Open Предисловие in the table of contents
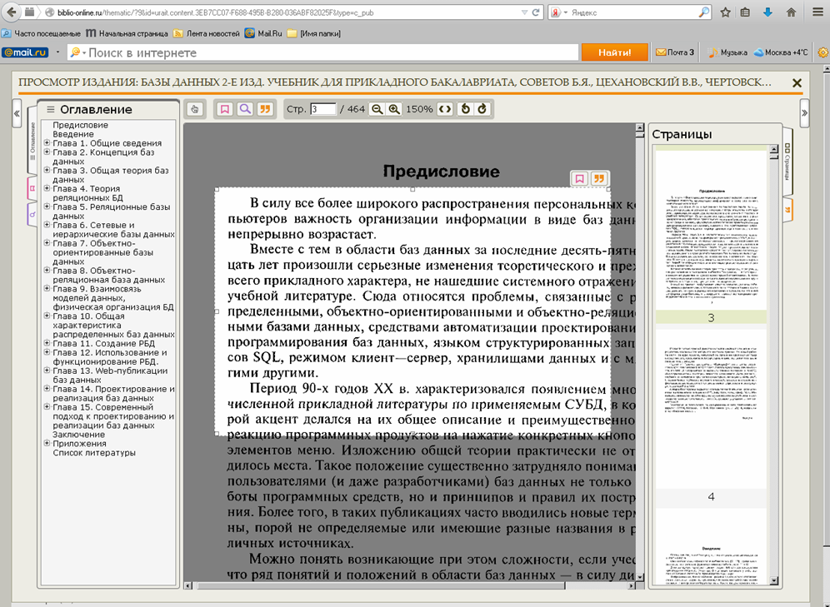Image resolution: width=830 pixels, height=607 pixels. pos(81,125)
